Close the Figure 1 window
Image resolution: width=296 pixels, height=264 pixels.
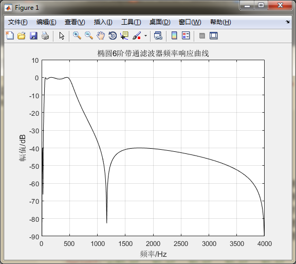281,5
